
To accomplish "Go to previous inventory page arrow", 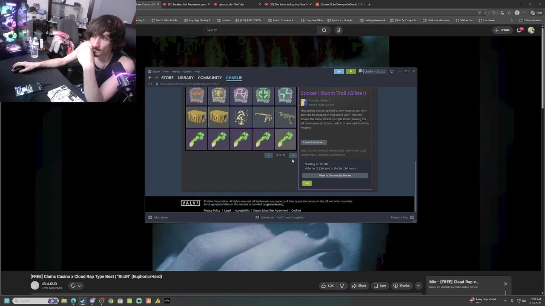I will click(268, 155).
